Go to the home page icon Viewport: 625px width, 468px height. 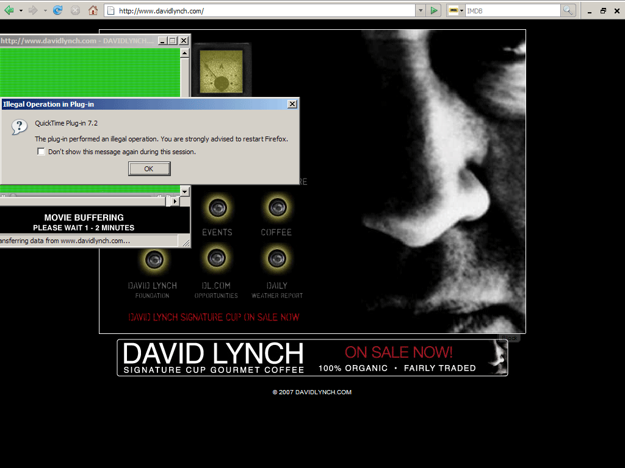(93, 10)
